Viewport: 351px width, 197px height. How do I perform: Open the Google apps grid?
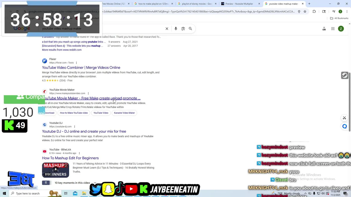[x=333, y=29]
